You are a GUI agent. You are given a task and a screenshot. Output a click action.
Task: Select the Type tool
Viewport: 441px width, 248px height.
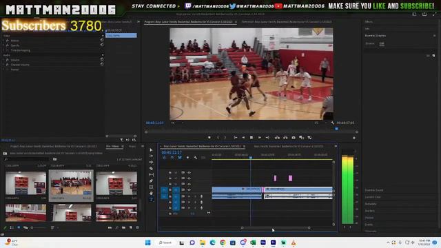151,199
